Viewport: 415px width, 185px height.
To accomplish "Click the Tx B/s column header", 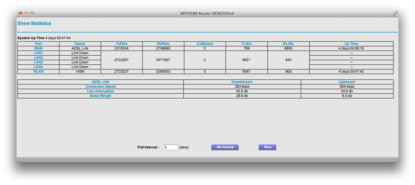I will pyautogui.click(x=246, y=44).
